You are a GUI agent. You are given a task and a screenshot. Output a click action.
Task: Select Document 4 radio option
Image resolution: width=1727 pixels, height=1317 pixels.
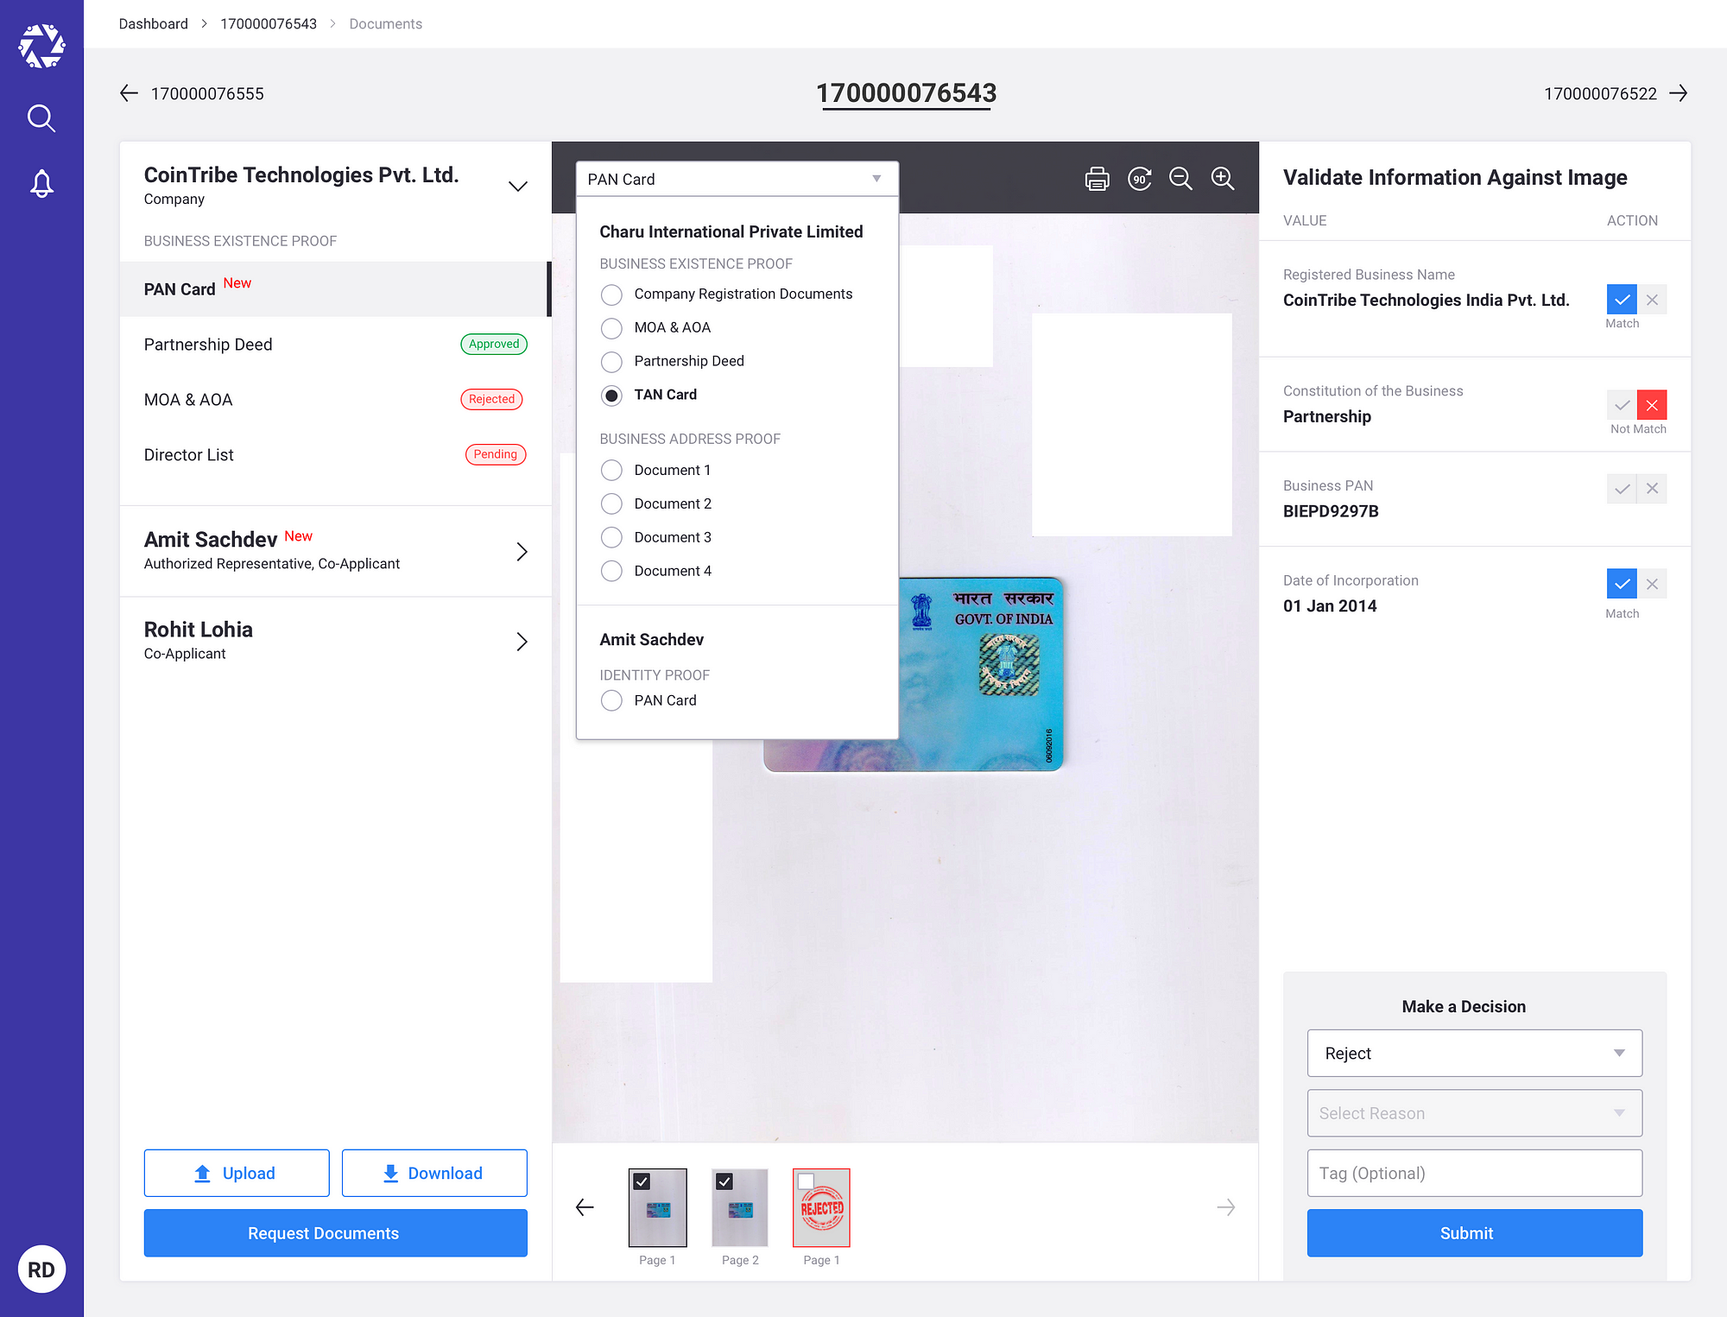tap(611, 571)
